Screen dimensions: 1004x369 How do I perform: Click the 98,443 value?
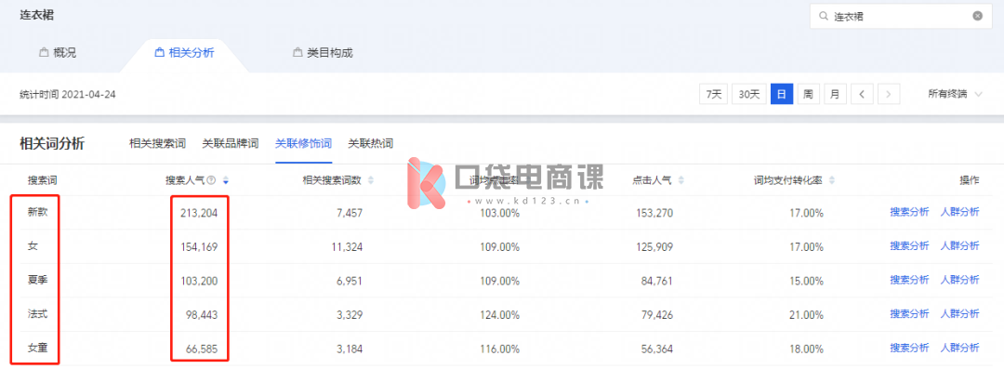203,314
